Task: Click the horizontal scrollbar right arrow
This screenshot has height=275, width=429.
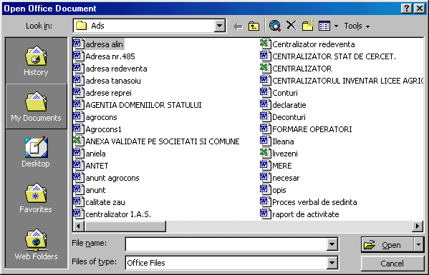Action: click(418, 226)
